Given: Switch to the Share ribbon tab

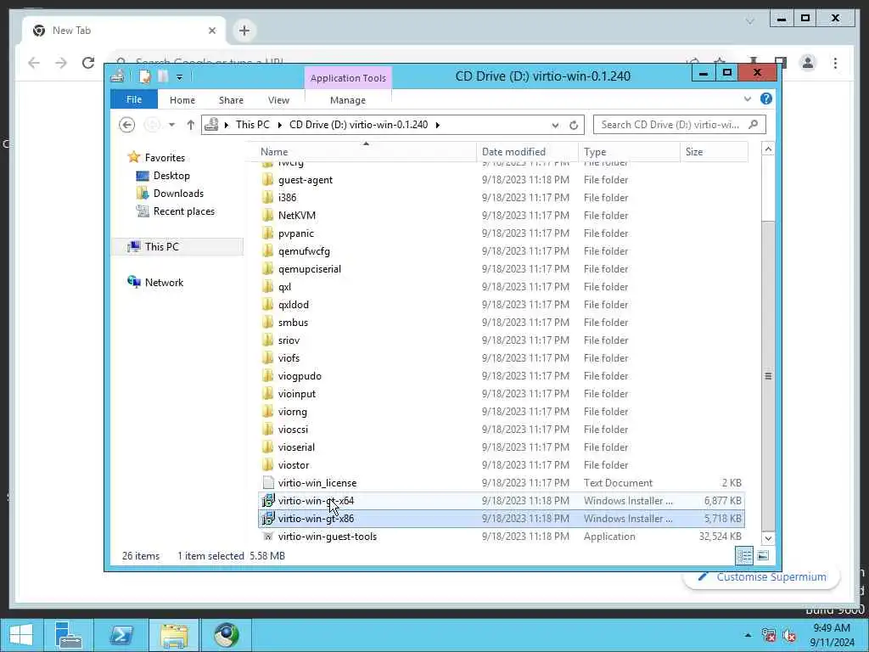Looking at the screenshot, I should click(x=231, y=100).
